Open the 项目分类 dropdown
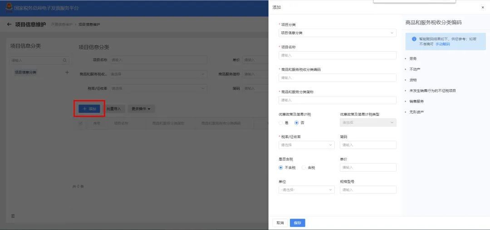Screen dimensions: 490x230 point(338,33)
